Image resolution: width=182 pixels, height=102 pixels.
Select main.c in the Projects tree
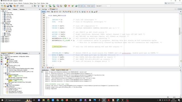[x=9, y=31]
